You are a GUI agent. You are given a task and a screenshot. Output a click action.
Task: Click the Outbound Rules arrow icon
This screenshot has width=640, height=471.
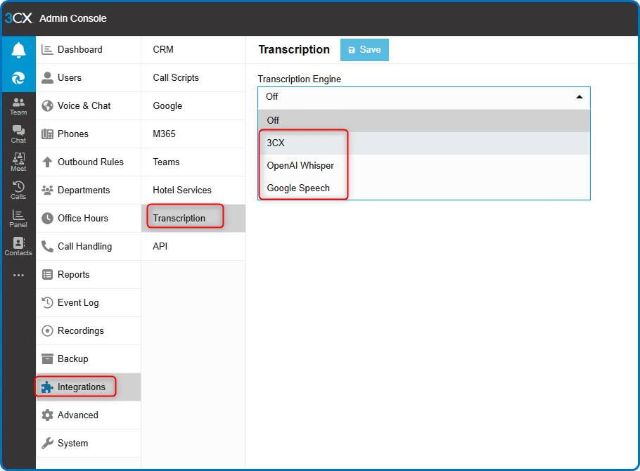pos(47,162)
